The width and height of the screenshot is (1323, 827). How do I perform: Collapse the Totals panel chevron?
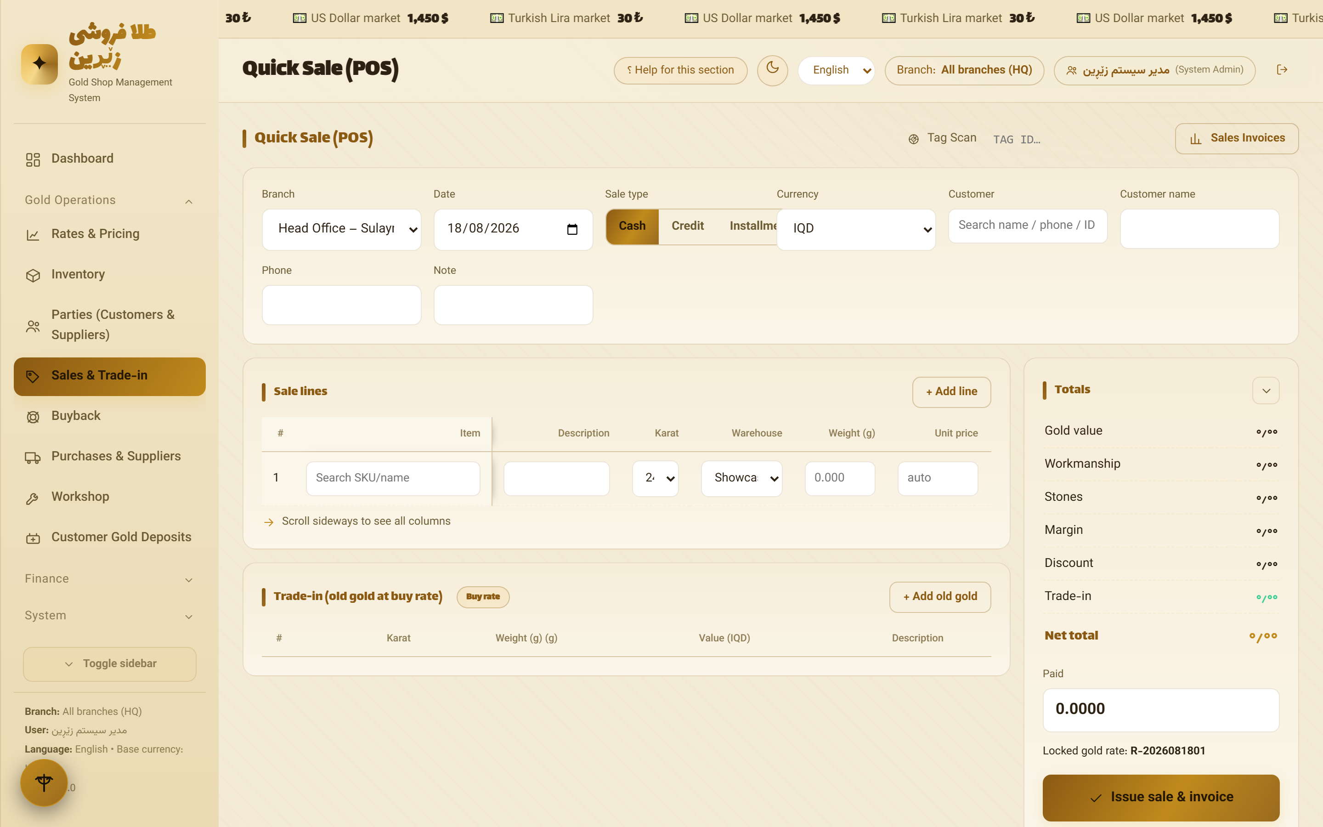pos(1266,391)
